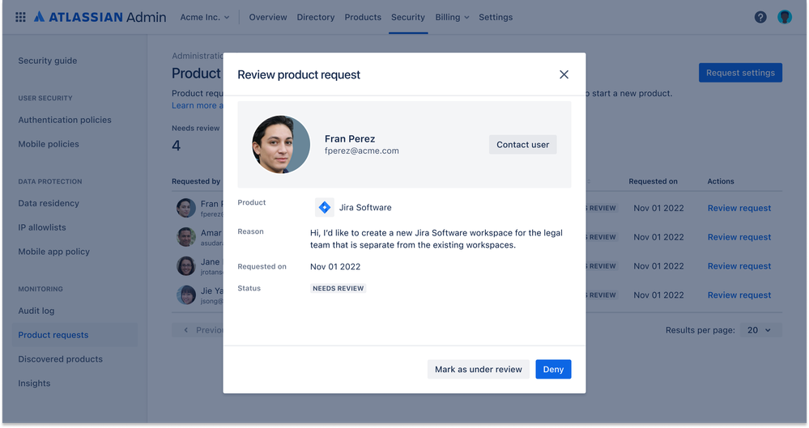The width and height of the screenshot is (809, 428).
Task: Click Review request link in third row
Action: 739,266
